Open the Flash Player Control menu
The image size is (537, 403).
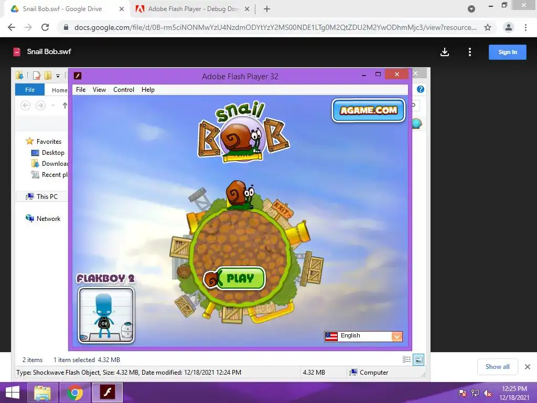(x=124, y=90)
